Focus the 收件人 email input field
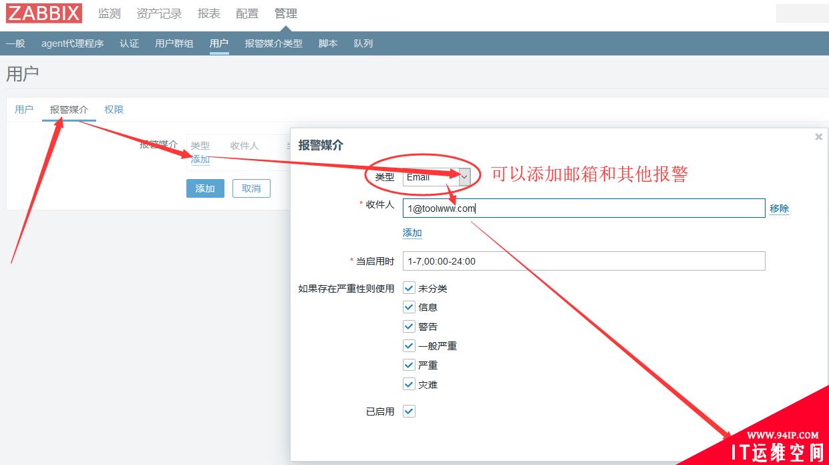The image size is (829, 465). pos(584,208)
